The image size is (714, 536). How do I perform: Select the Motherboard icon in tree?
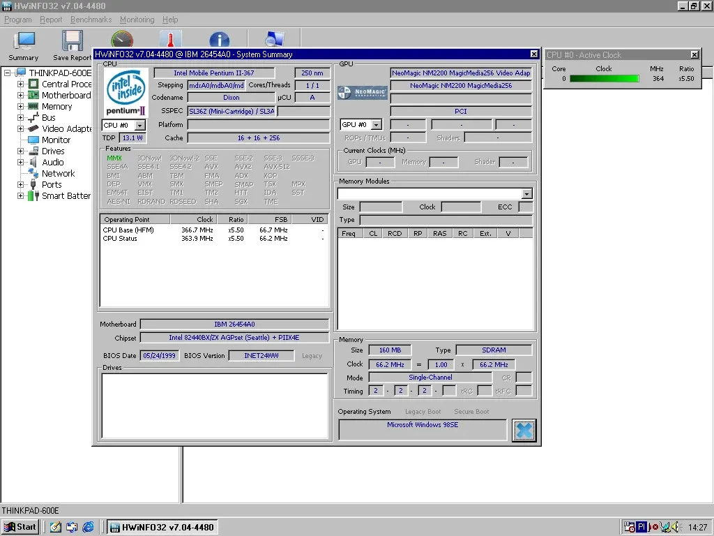33,95
